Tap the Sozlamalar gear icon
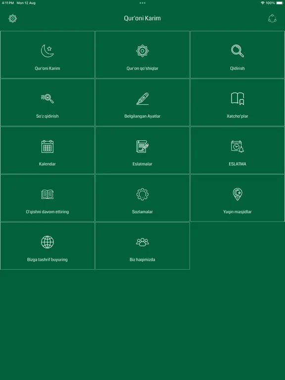The image size is (285, 380). pyautogui.click(x=142, y=194)
